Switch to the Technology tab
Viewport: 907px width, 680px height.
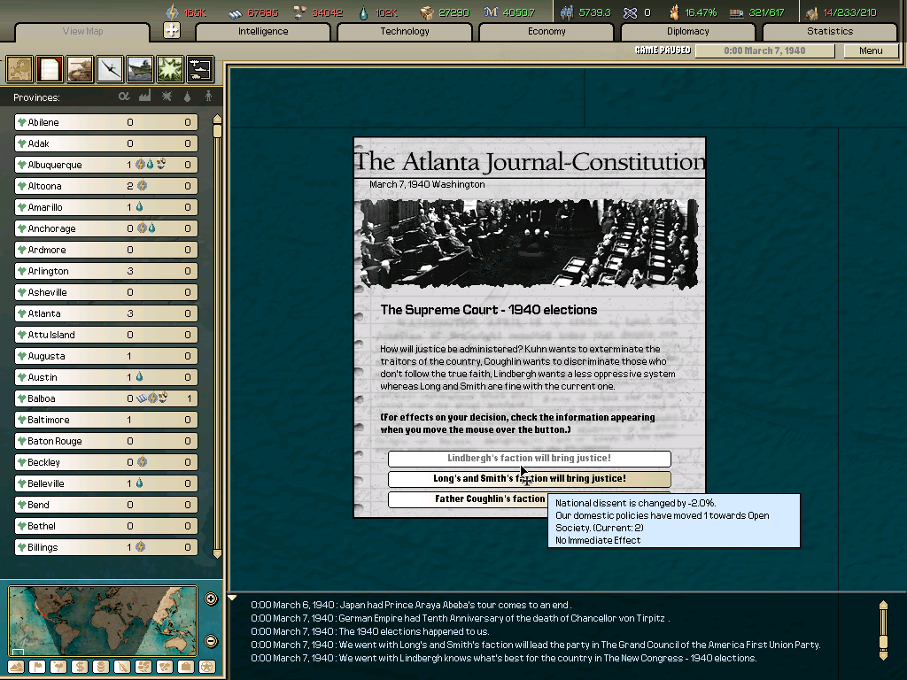tap(404, 31)
